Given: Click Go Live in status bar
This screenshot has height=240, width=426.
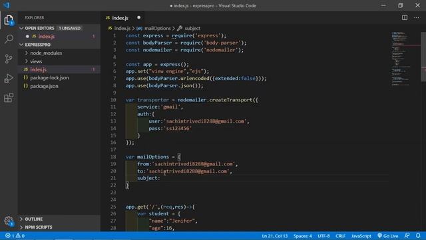Looking at the screenshot, I should pos(387,236).
